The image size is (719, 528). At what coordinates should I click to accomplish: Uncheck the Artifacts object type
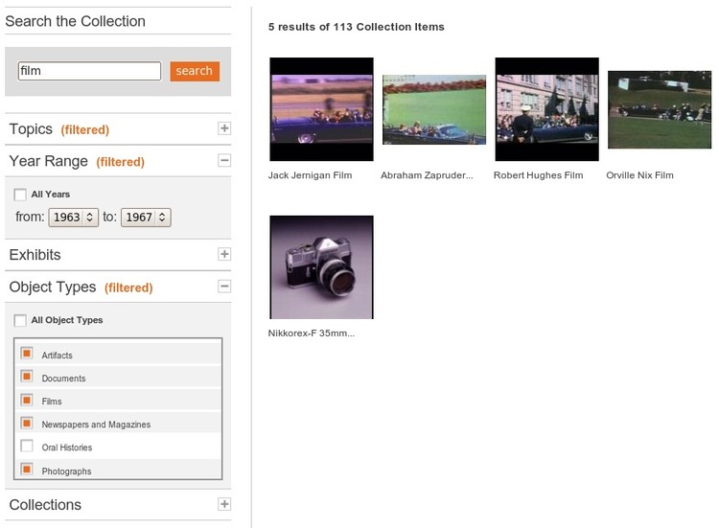tap(27, 354)
